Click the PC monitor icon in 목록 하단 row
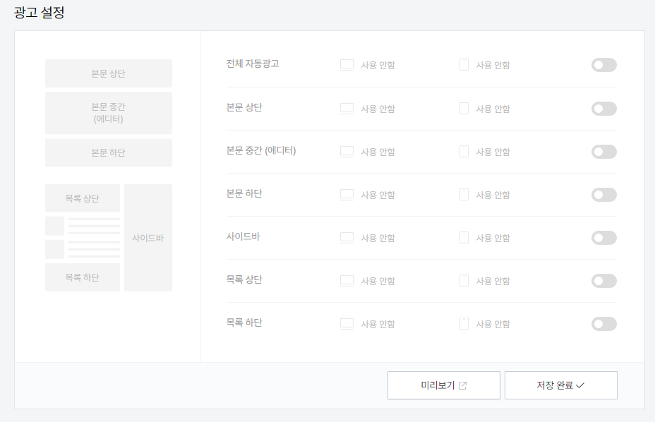The height and width of the screenshot is (422, 655). (347, 324)
